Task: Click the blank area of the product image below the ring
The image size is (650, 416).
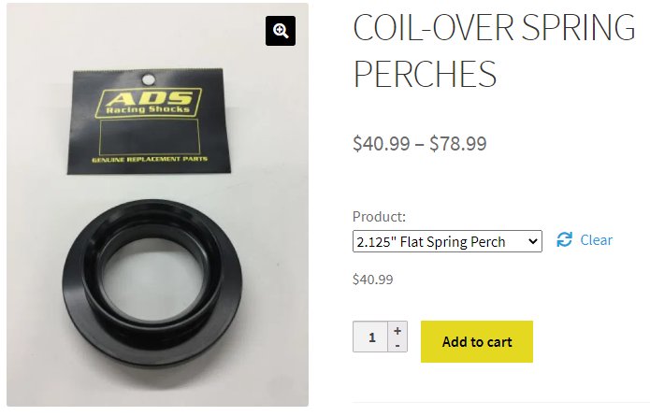Action: click(157, 387)
